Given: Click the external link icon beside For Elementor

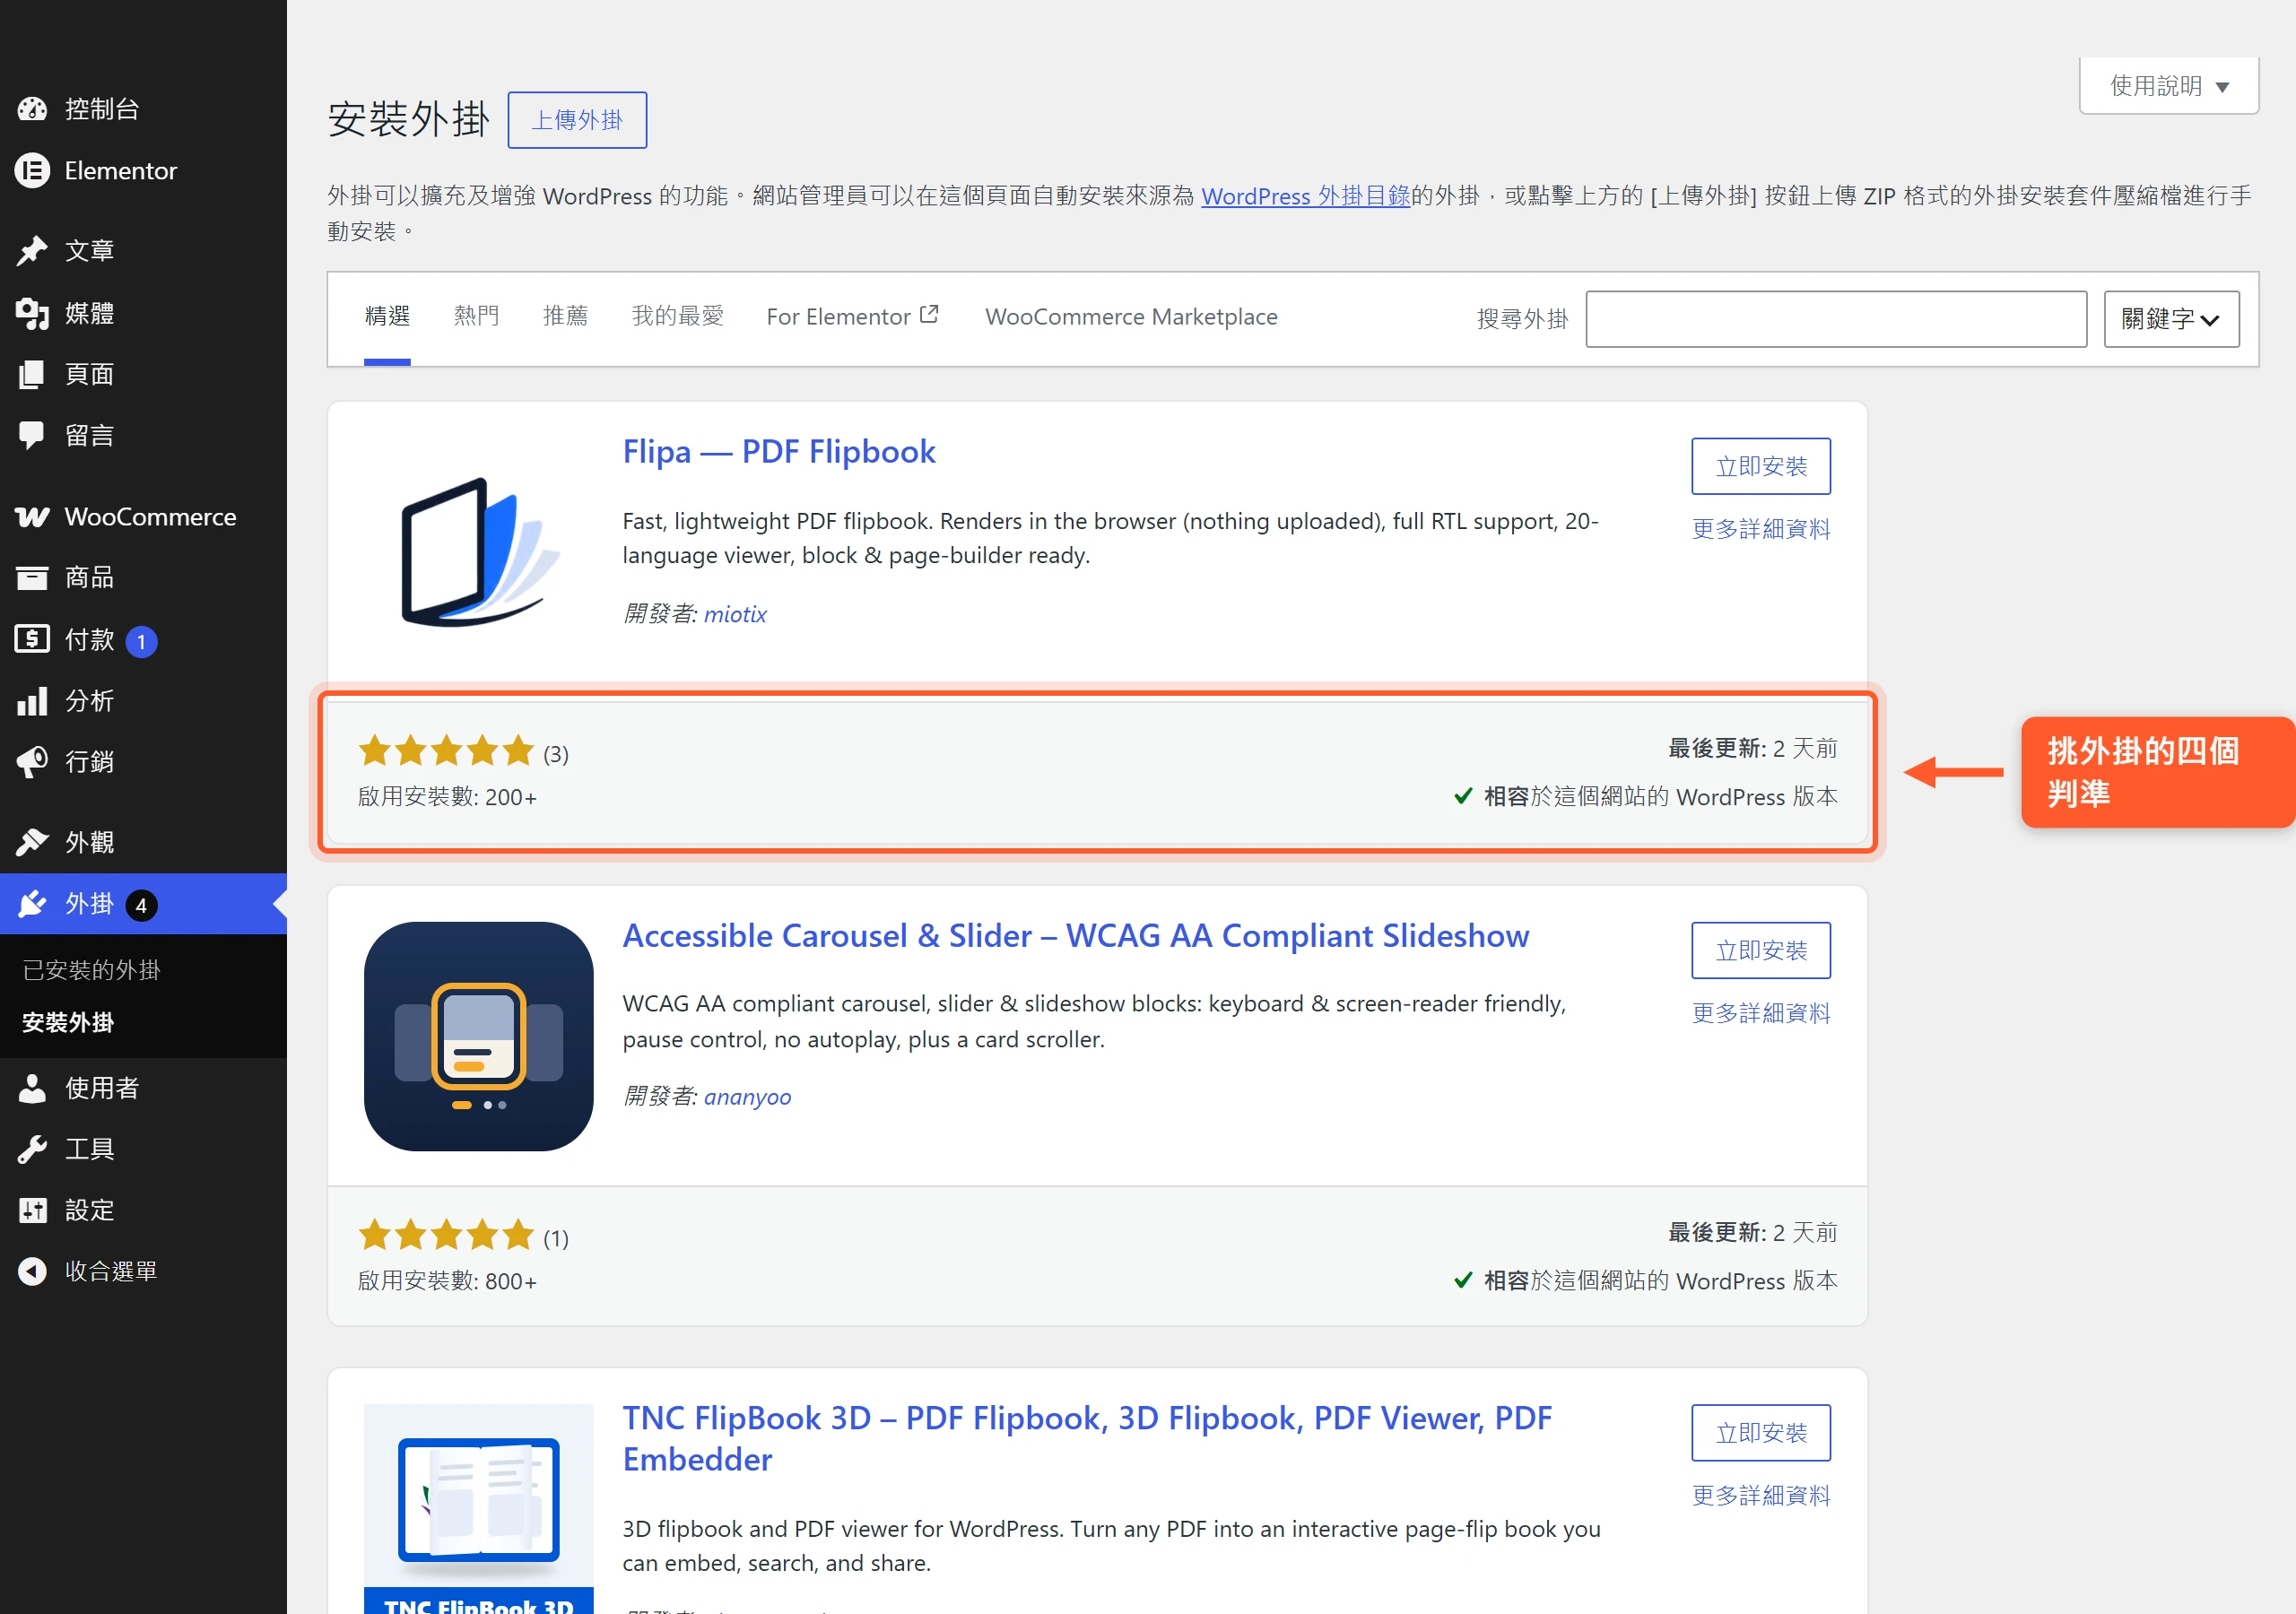Looking at the screenshot, I should [x=929, y=314].
